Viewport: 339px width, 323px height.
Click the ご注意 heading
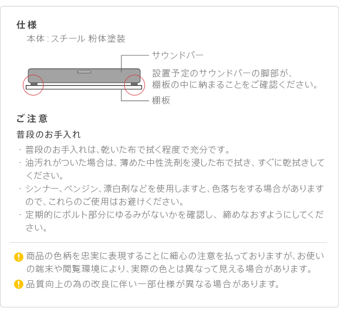pos(32,119)
